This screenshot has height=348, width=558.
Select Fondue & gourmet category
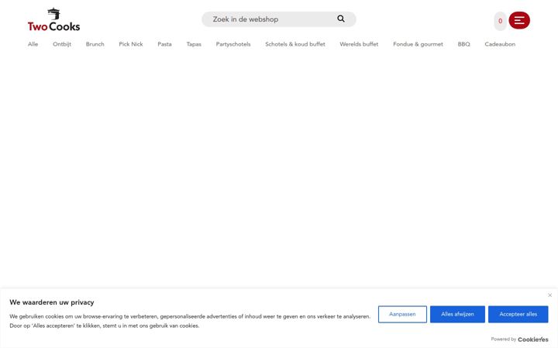pos(418,44)
